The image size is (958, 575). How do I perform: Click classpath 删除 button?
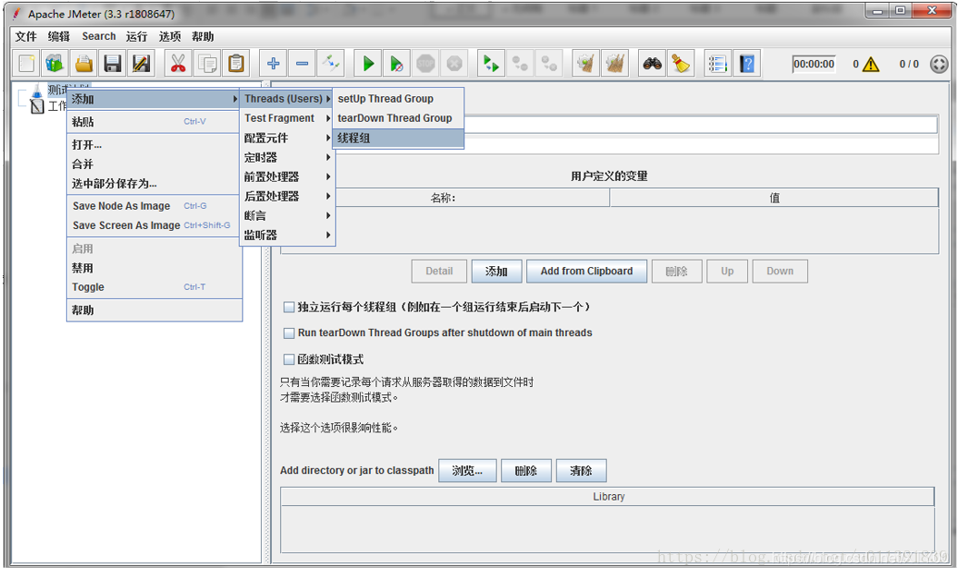(526, 471)
